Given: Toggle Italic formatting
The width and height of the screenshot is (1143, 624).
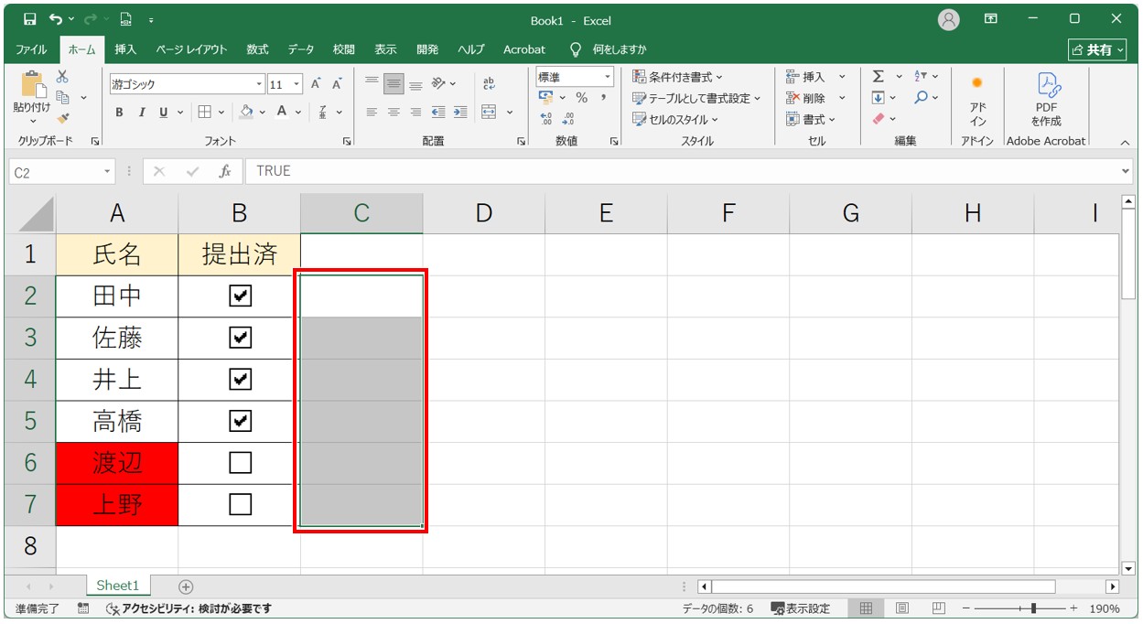Looking at the screenshot, I should tap(142, 113).
